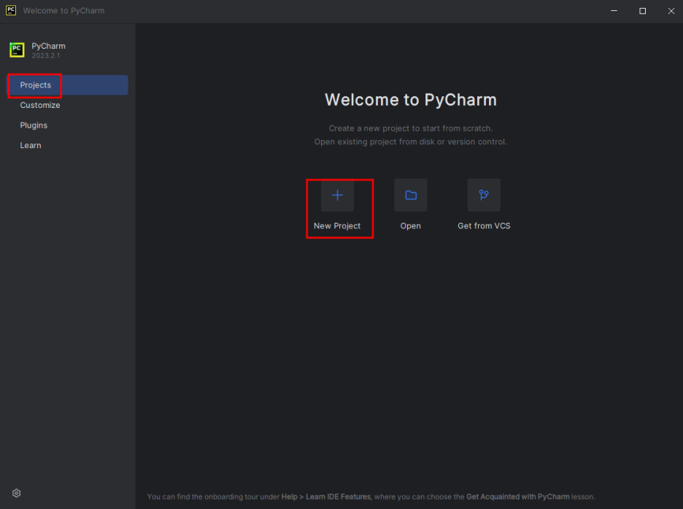The width and height of the screenshot is (683, 509).
Task: Click the Get from VCS branch icon
Action: 484,195
